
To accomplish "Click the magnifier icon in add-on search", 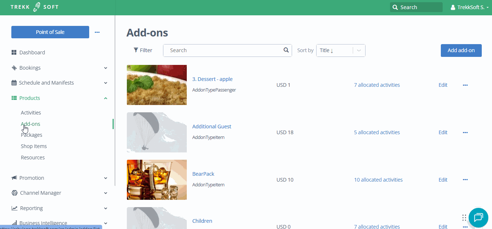I will [x=286, y=50].
